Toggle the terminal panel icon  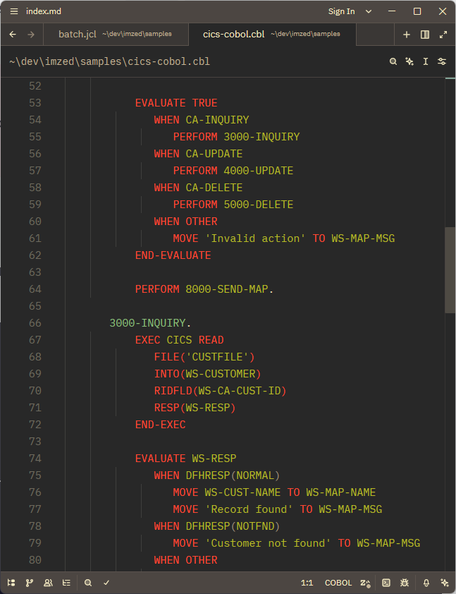tap(386, 583)
